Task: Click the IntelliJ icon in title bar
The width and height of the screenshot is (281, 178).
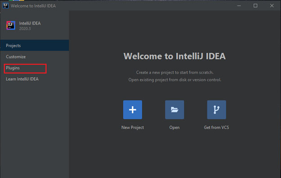Action: point(5,6)
